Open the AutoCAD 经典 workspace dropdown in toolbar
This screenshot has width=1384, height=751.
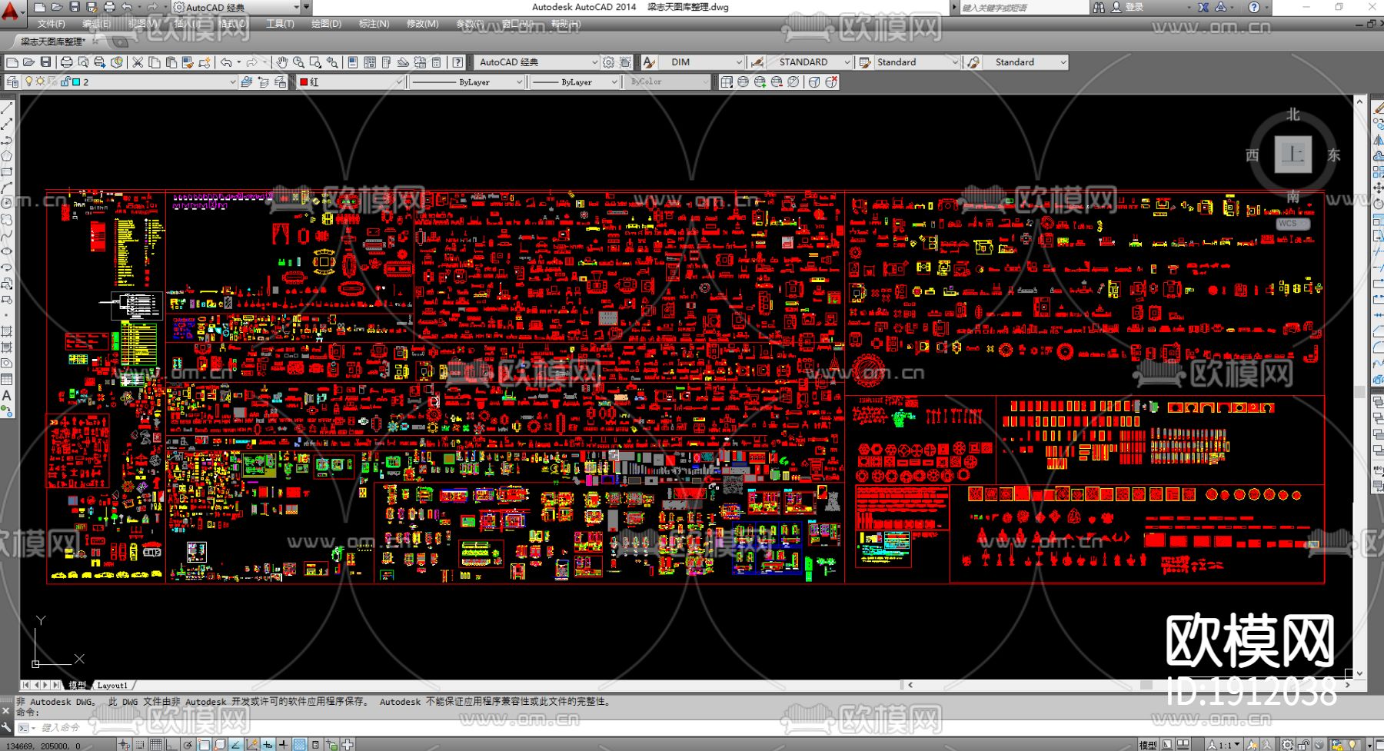point(594,62)
